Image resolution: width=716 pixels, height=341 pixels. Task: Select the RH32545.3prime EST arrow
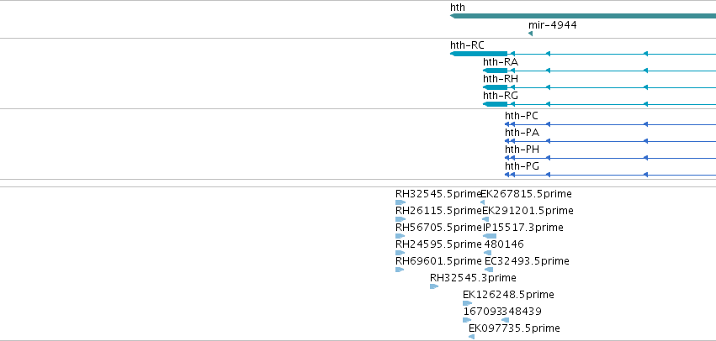point(434,286)
